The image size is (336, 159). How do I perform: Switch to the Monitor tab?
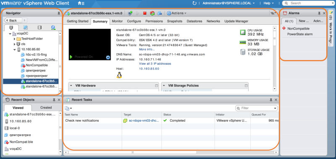pos(117,21)
